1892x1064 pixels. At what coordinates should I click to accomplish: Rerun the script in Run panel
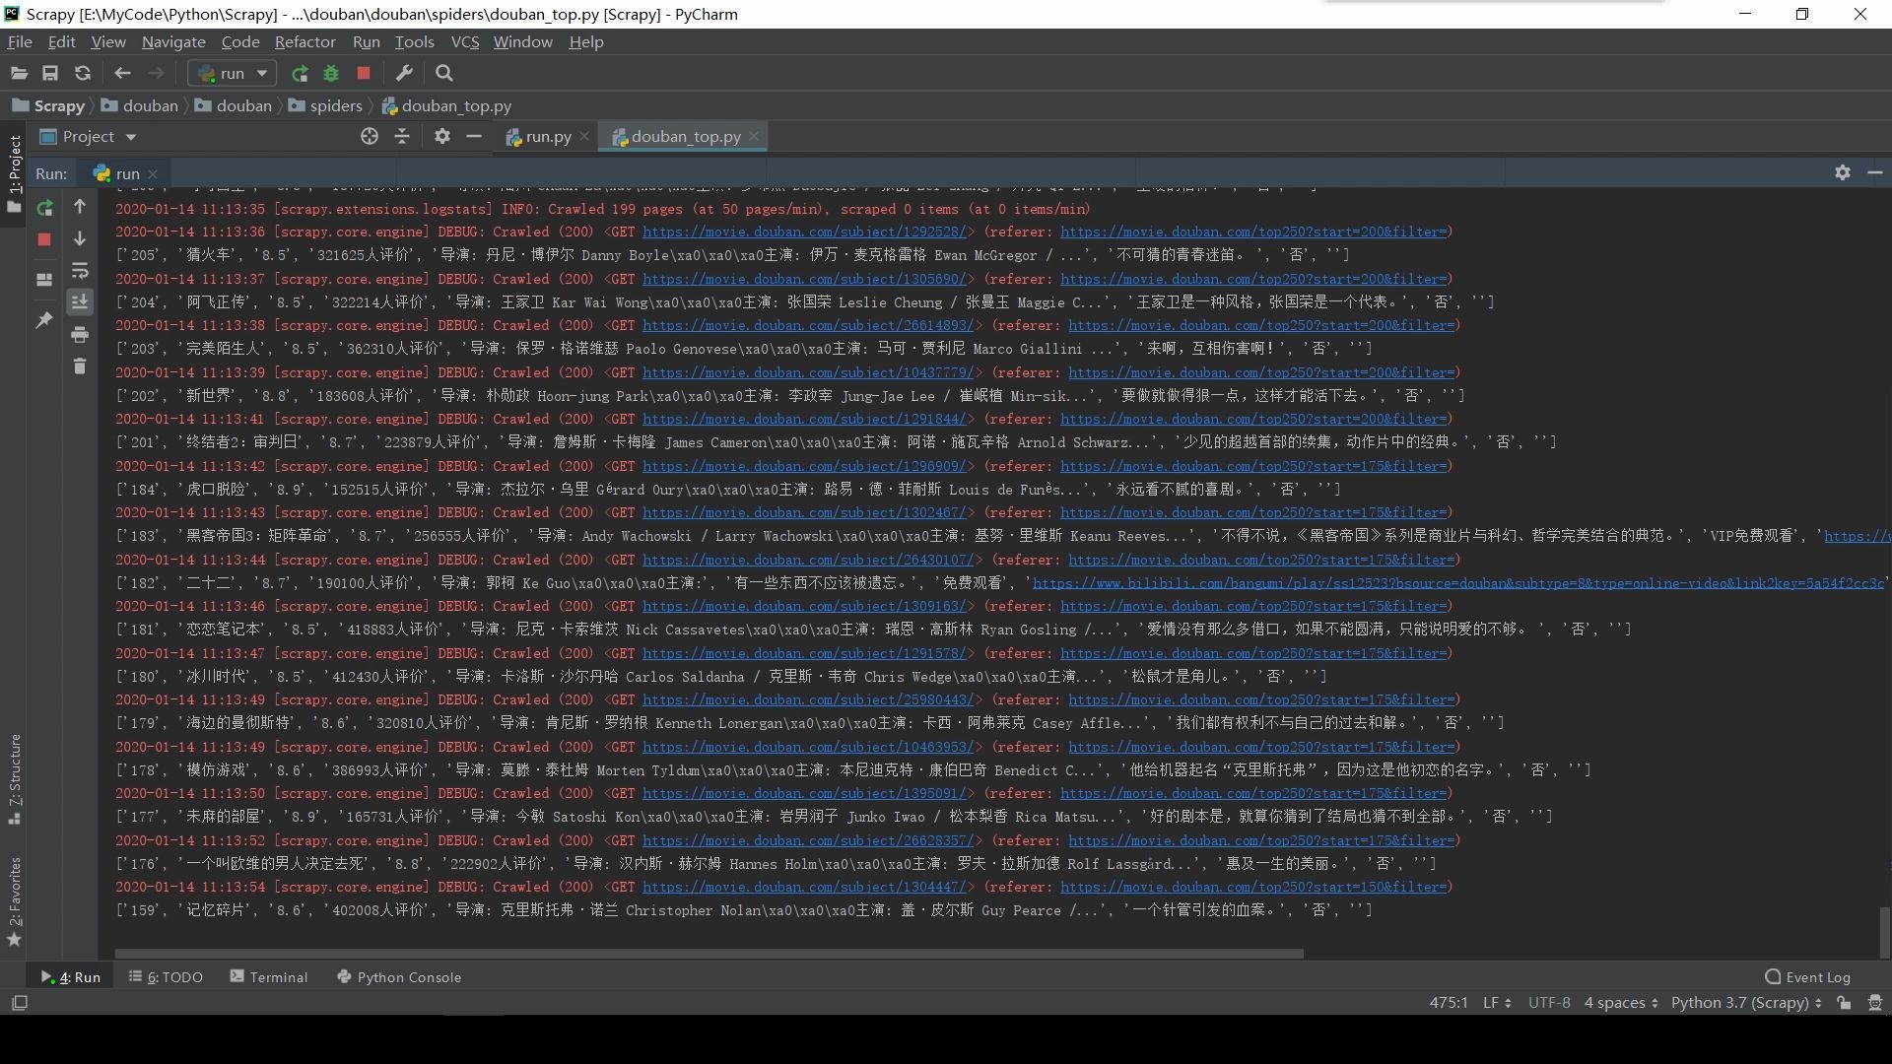pyautogui.click(x=44, y=208)
